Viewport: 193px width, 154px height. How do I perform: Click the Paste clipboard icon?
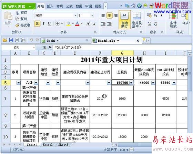click(8, 16)
